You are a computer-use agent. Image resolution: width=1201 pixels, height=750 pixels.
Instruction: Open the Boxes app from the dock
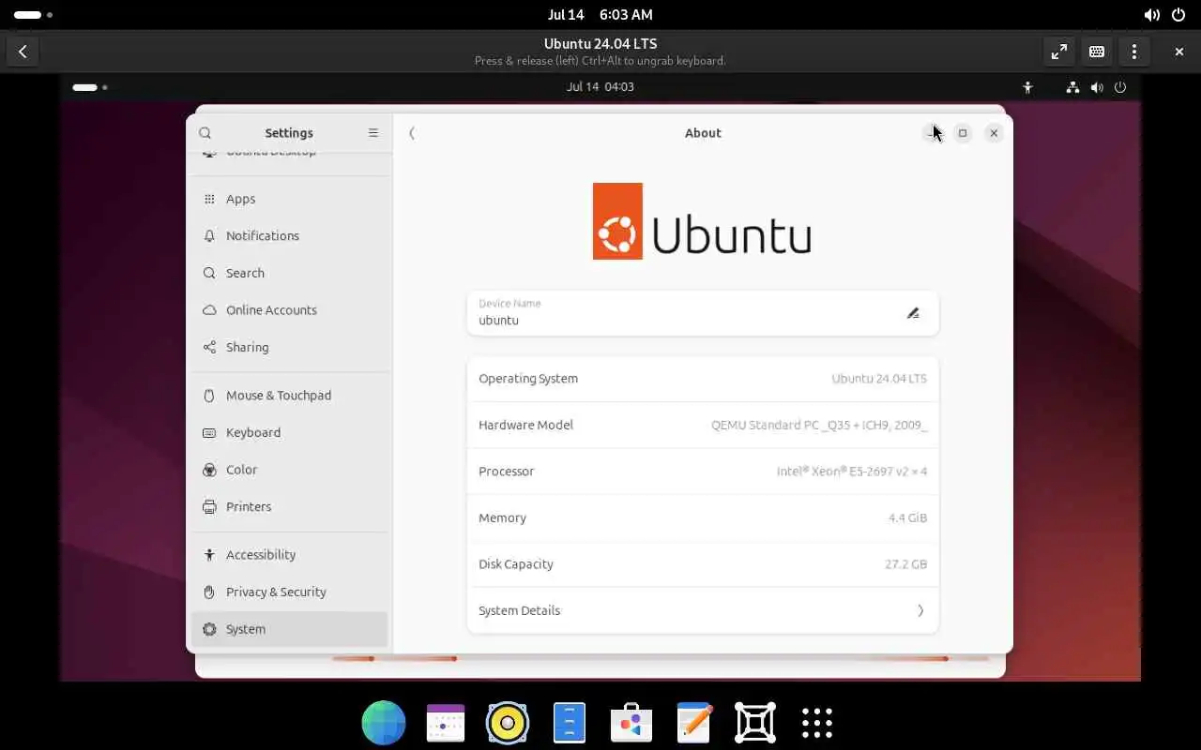click(x=755, y=723)
